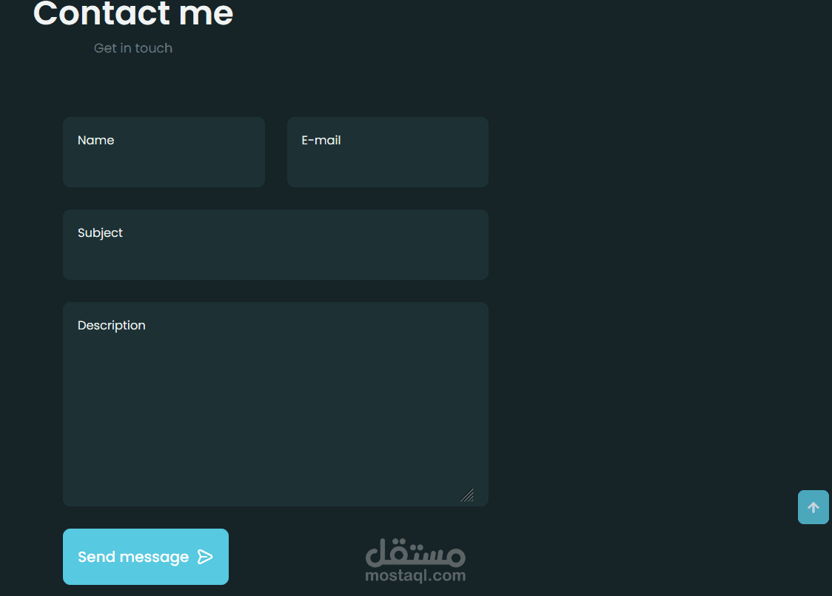Screen dimensions: 832x596
Task: Focus the E-mail input field
Action: (x=388, y=153)
